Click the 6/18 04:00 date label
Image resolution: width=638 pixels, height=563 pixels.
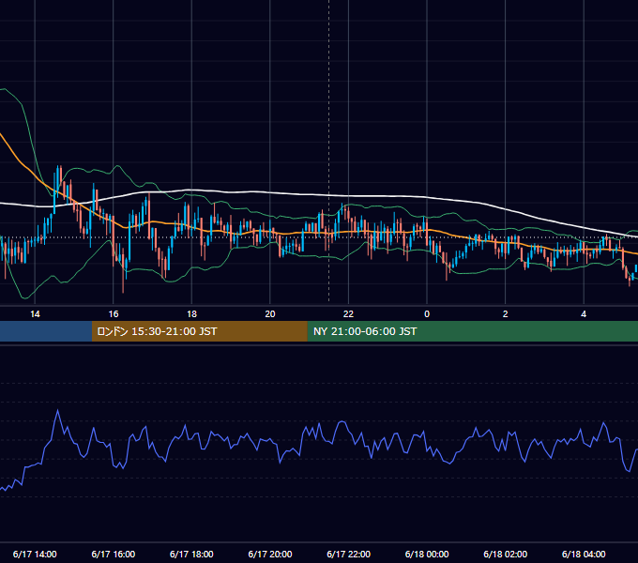pyautogui.click(x=584, y=554)
